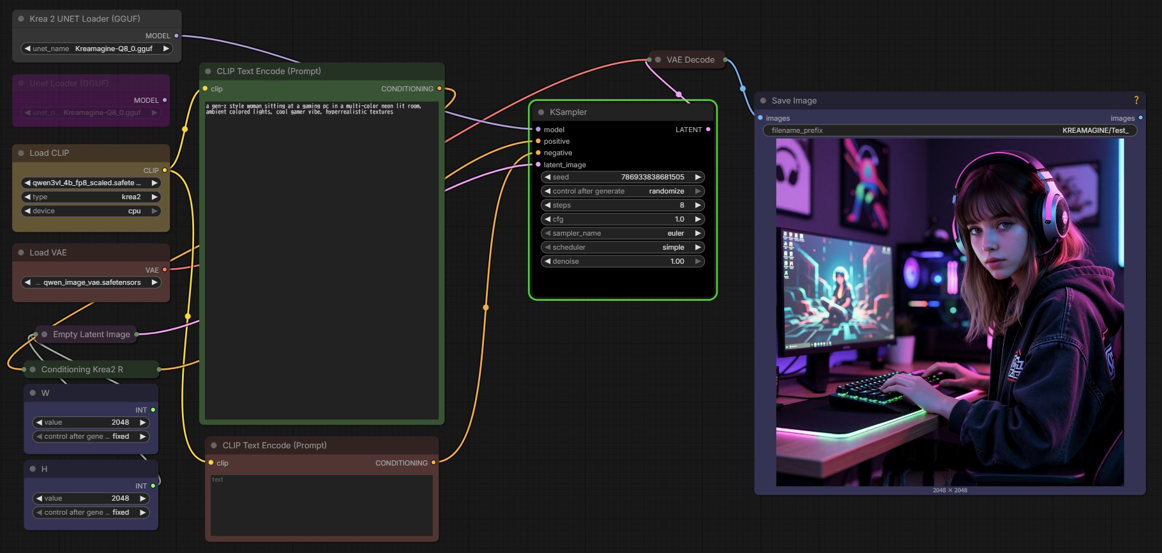Click the Load VAE output socket
1162x553 pixels.
(x=165, y=269)
